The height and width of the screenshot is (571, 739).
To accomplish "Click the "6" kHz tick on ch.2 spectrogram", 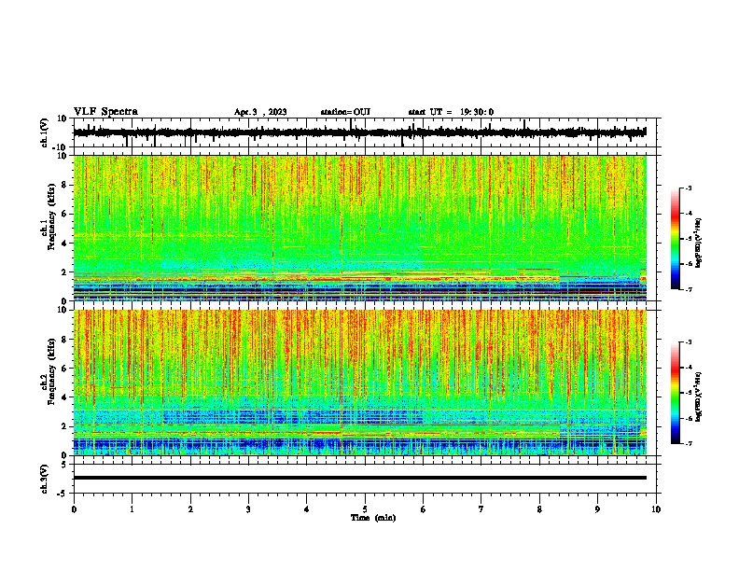I will click(x=64, y=369).
